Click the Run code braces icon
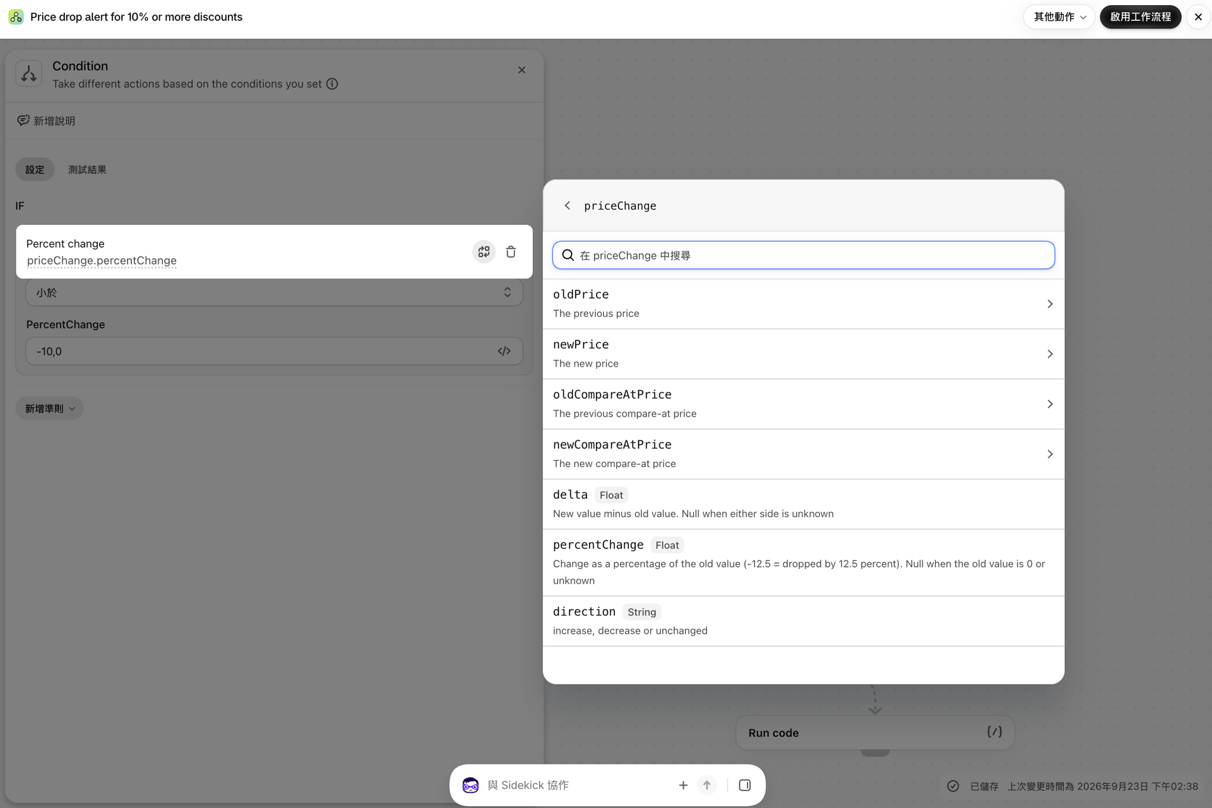 [994, 732]
